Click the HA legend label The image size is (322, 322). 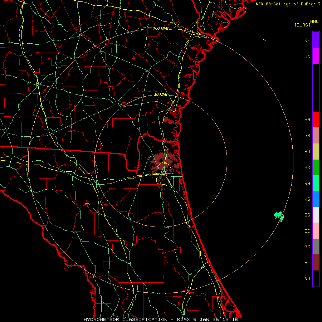[307, 119]
